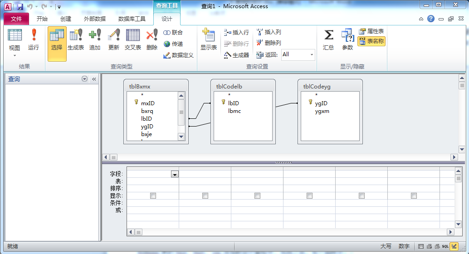Toggle the 汇总 totals row
469x254 pixels.
pyautogui.click(x=328, y=39)
